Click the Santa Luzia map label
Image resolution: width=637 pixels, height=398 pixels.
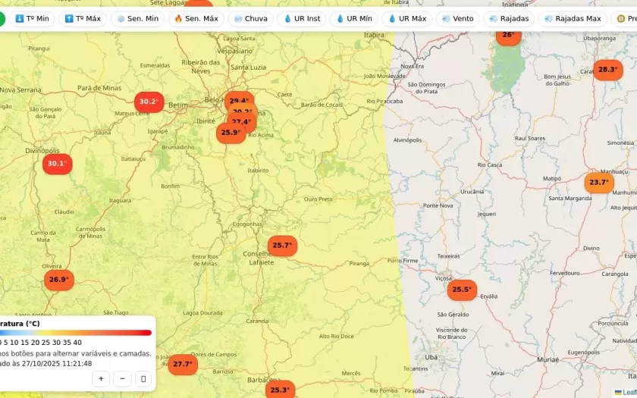[x=249, y=67]
